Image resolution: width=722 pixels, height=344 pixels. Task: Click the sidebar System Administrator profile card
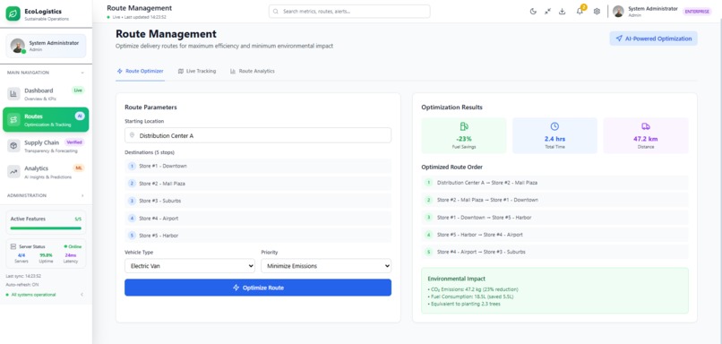[46, 46]
